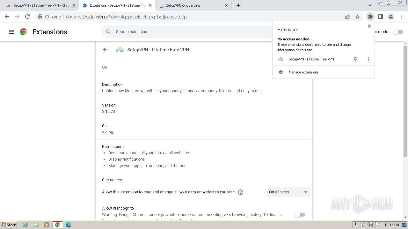The height and width of the screenshot is (229, 408).
Task: Close the SetupVPN Onboarding tab
Action: 226,5
